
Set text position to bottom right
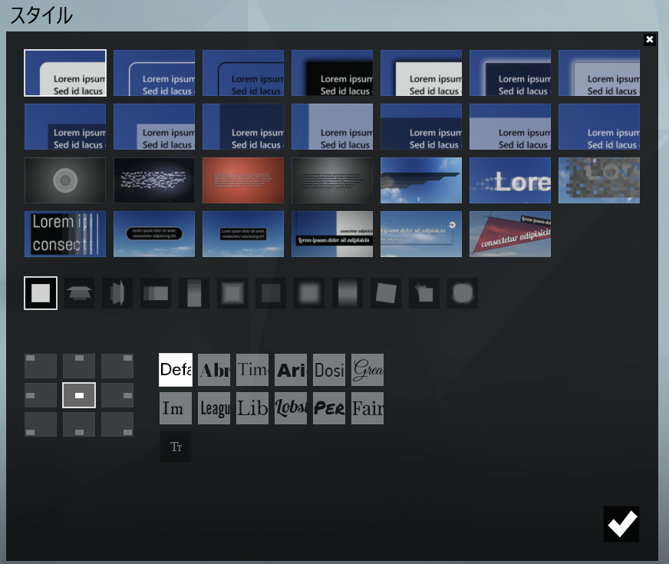(x=117, y=424)
